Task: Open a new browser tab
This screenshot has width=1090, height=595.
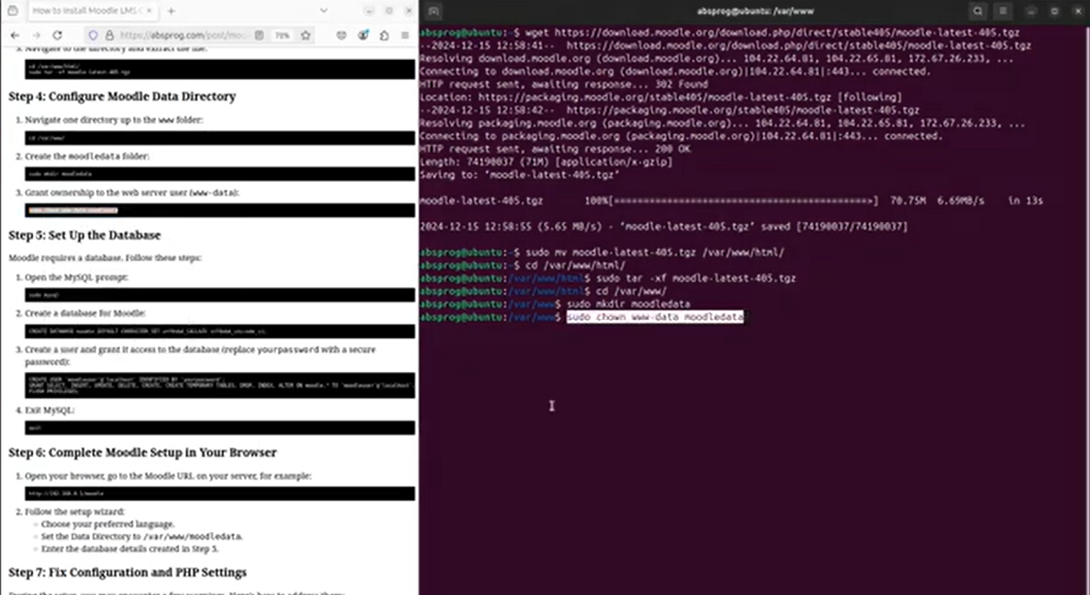Action: (171, 11)
